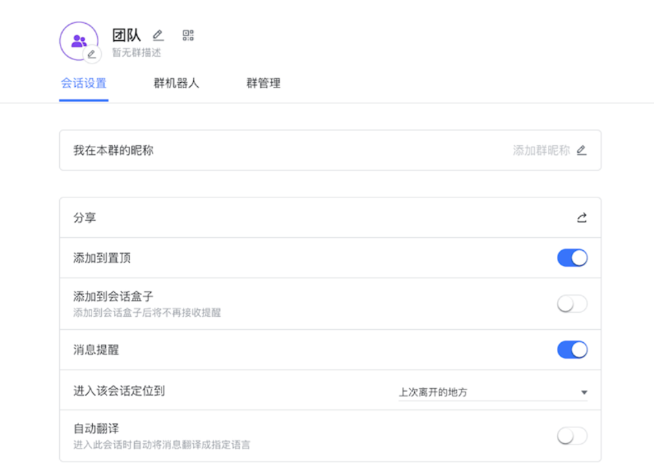654x476 pixels.
Task: Toggle off 添加到置顶 switch
Action: coord(572,258)
